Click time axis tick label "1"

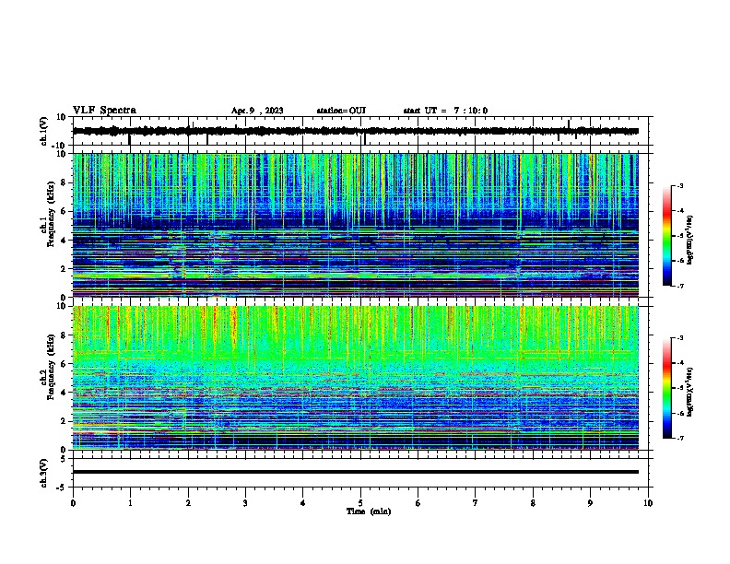130,503
